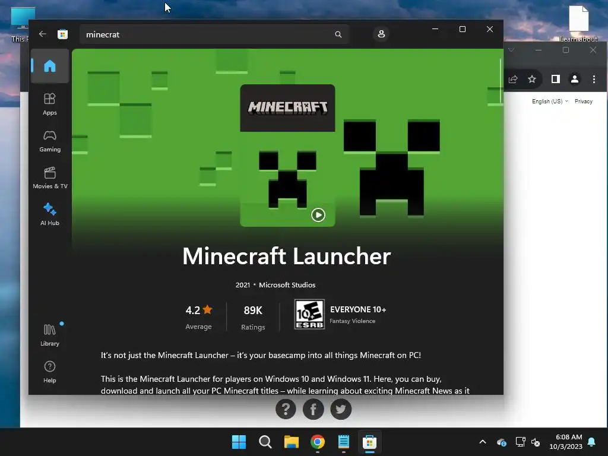Open the Home section in Store sidebar
This screenshot has width=608, height=456.
(x=50, y=66)
